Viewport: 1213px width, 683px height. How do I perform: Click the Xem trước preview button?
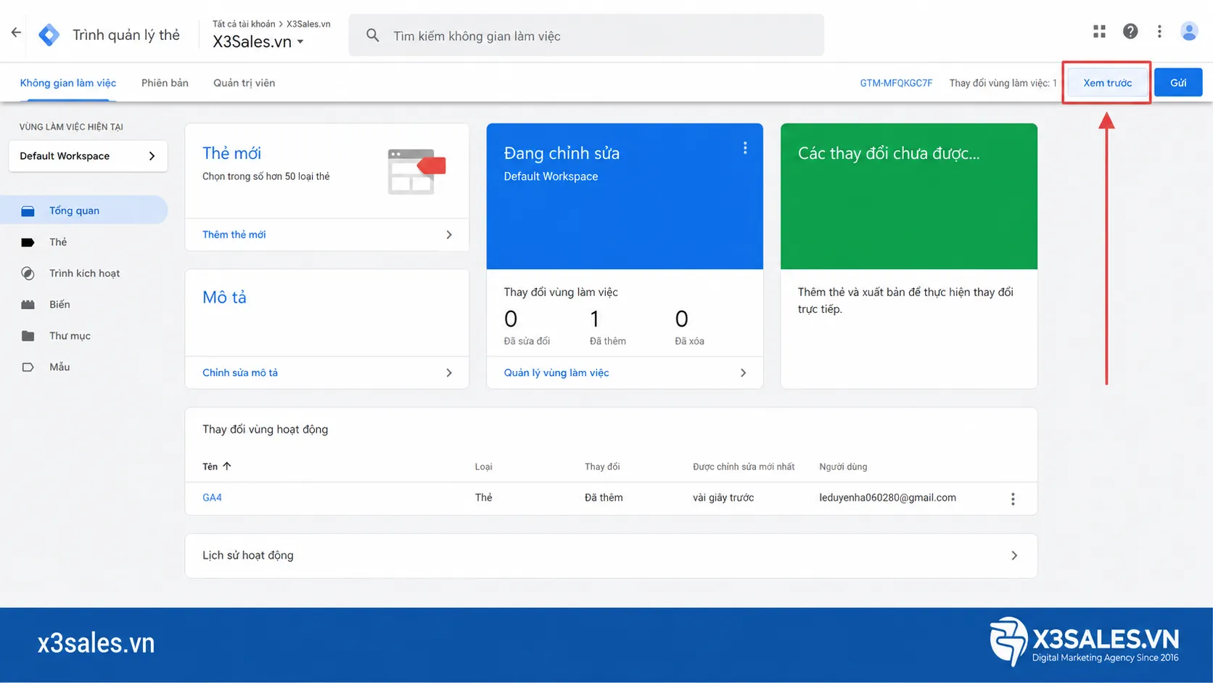[x=1107, y=83]
